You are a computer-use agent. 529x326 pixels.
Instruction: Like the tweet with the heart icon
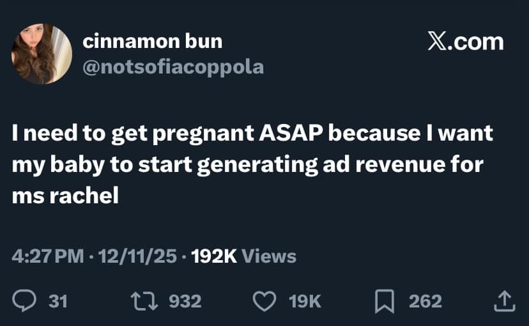click(x=264, y=300)
